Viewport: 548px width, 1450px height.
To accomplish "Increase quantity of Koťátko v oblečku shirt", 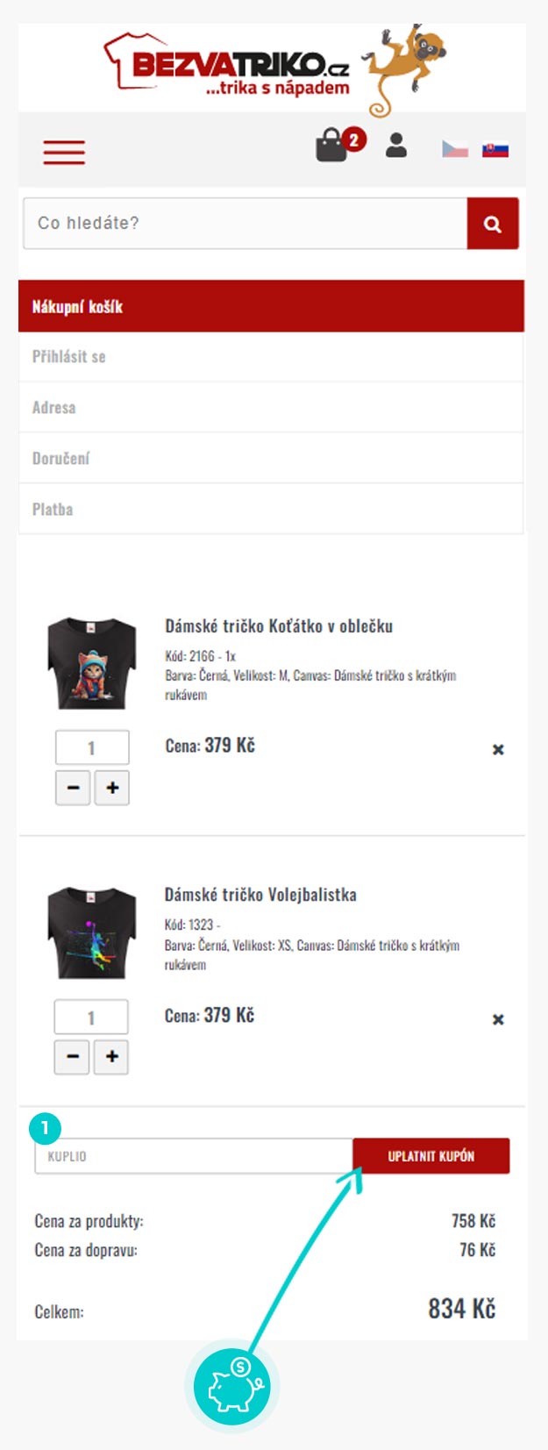I will click(112, 788).
